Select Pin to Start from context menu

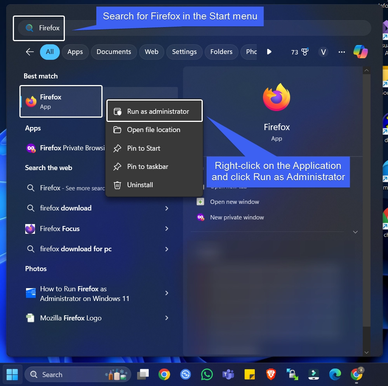(x=155, y=148)
